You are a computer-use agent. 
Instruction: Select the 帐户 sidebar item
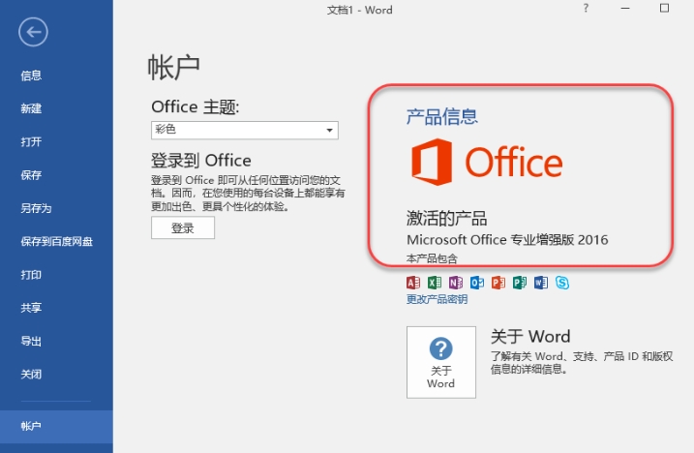57,426
